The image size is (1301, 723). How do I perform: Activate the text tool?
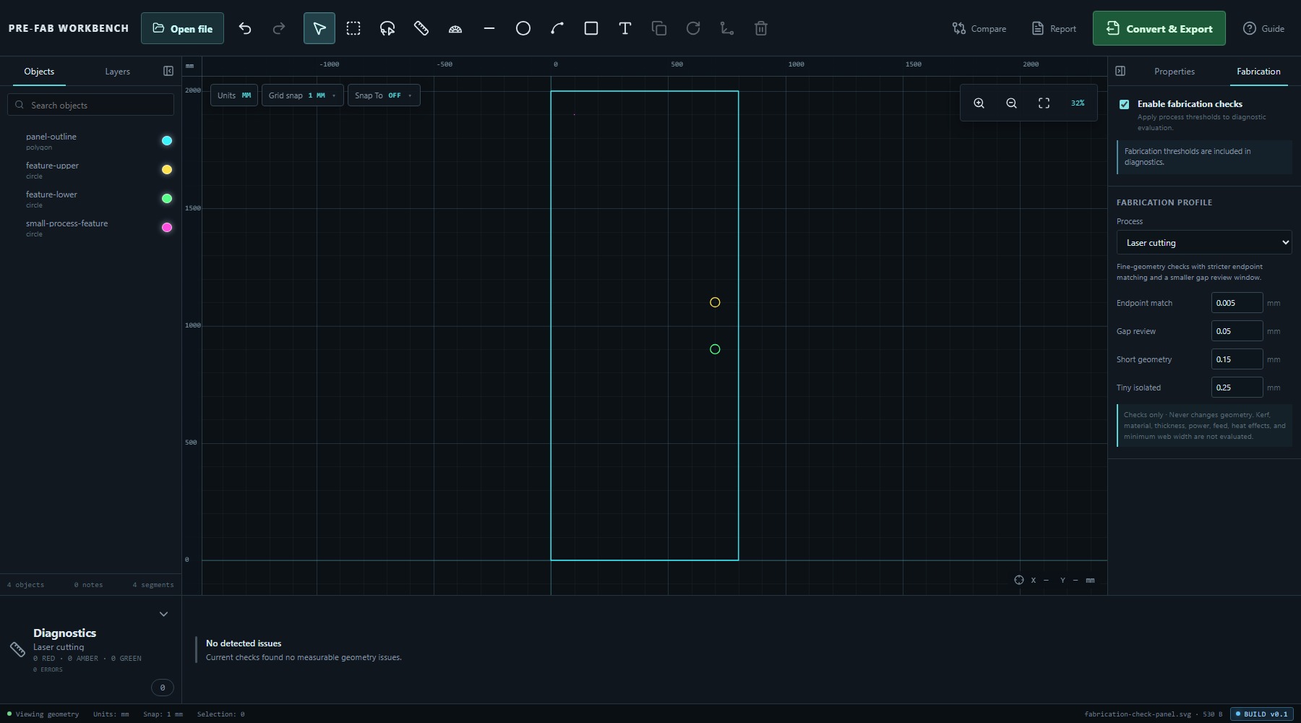625,28
